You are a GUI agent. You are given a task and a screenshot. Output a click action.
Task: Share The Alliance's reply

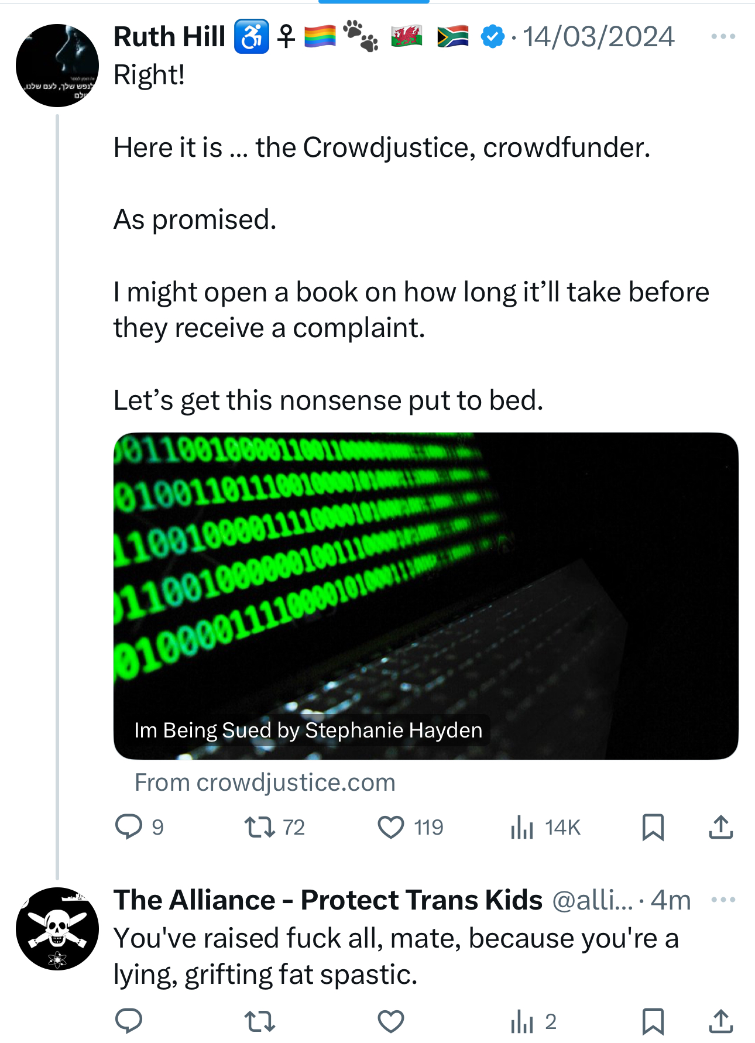720,1021
